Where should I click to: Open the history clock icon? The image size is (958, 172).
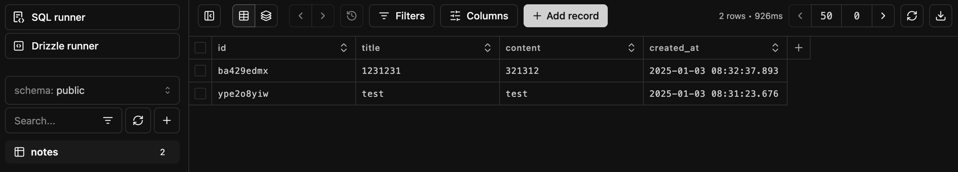click(x=351, y=16)
